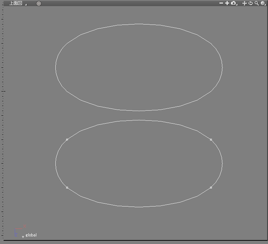Click the plus zoom-in icon

(227, 3)
